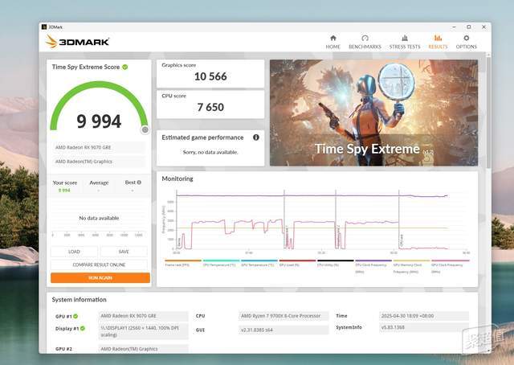
Task: Click the info icon next to Best
Action: pyautogui.click(x=139, y=182)
